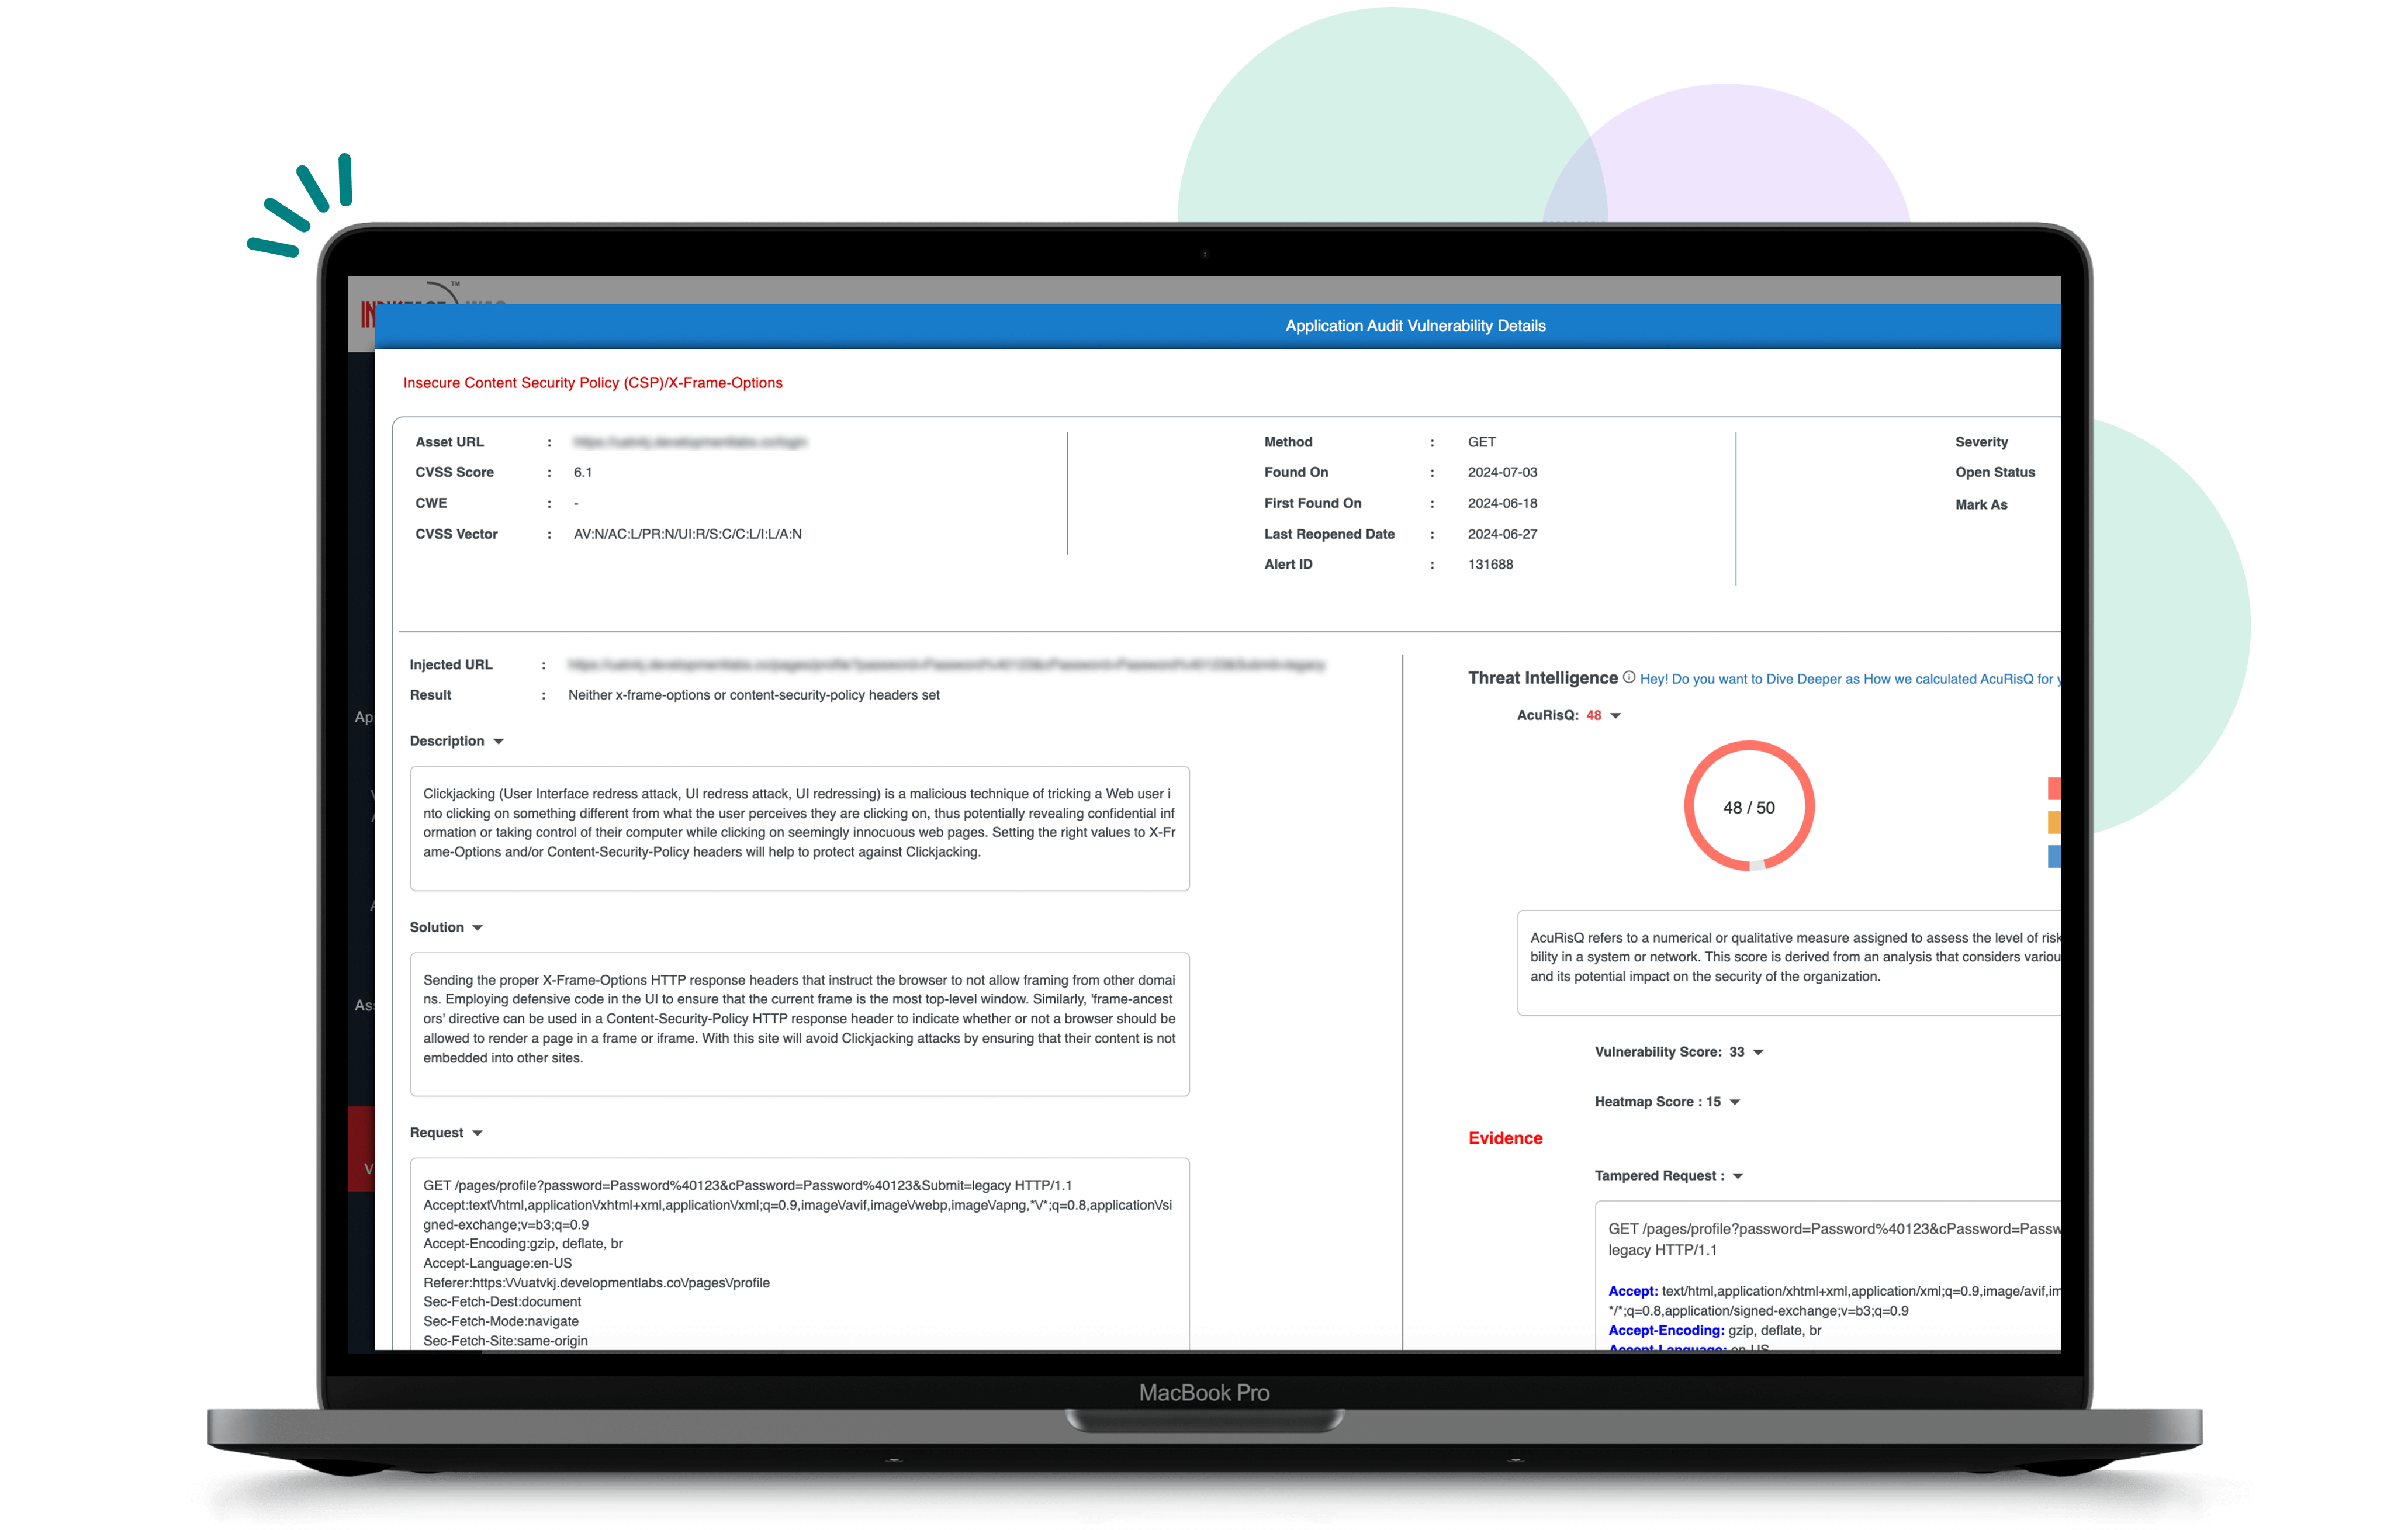Click the CVSS Score value 6.1
Screen dimensions: 2408x1530
pos(583,472)
